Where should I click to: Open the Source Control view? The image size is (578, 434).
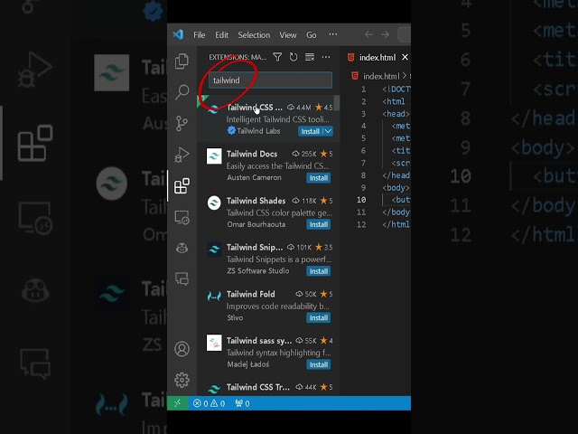pyautogui.click(x=182, y=123)
